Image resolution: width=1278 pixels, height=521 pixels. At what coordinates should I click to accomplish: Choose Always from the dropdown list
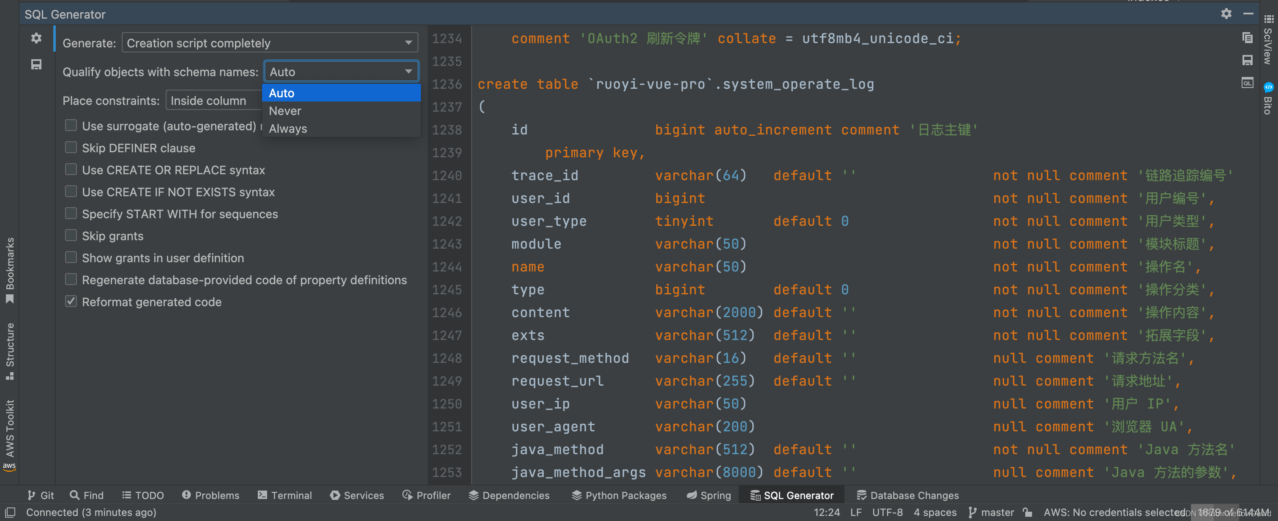(x=288, y=129)
